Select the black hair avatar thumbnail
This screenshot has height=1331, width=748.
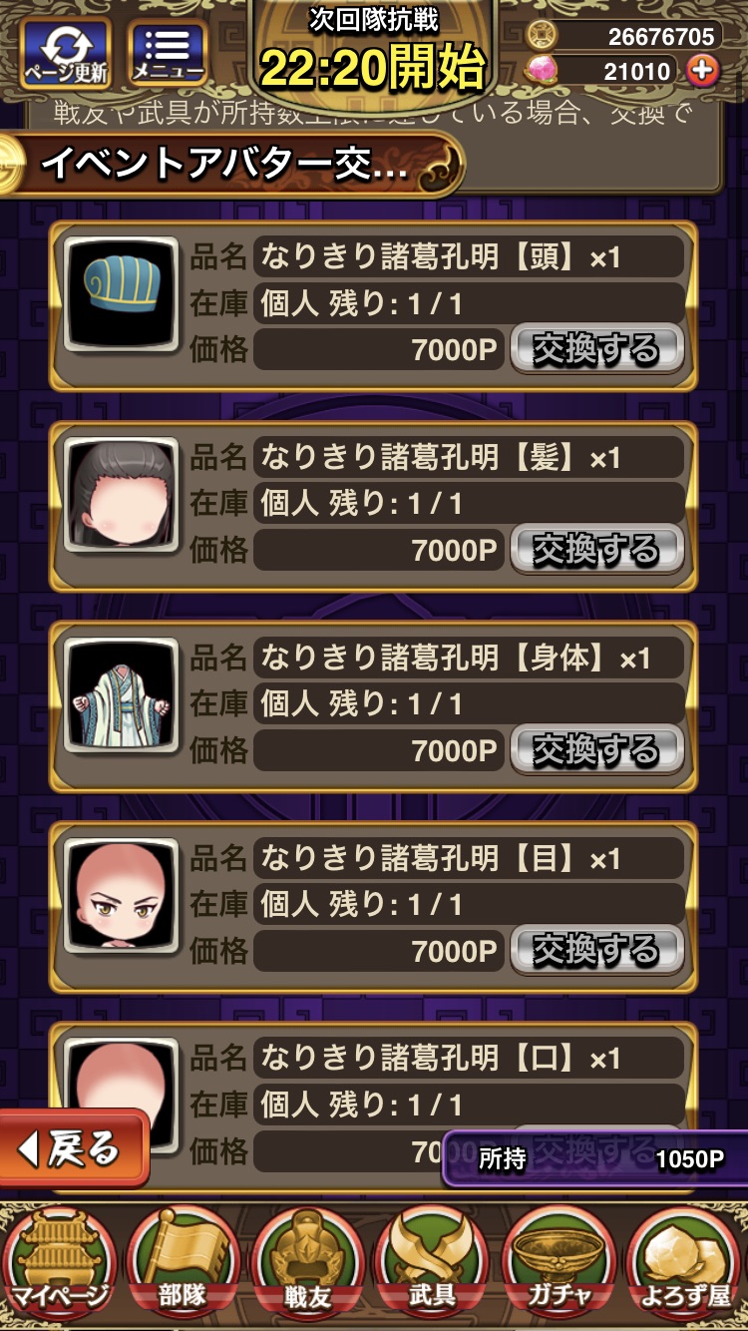(x=122, y=495)
